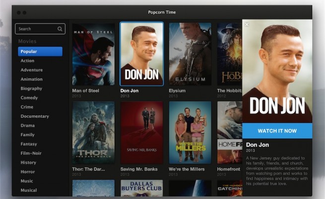This screenshot has width=325, height=199.
Task: Open the Musical genre
Action: pyautogui.click(x=29, y=190)
